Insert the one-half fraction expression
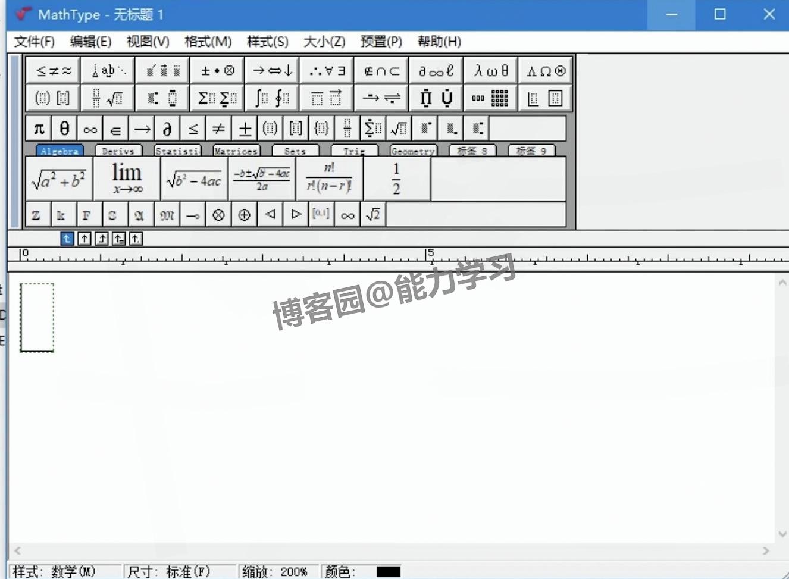Image resolution: width=789 pixels, height=579 pixels. (397, 179)
